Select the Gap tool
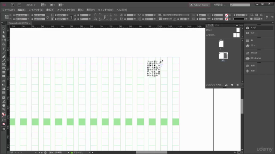 point(3,40)
